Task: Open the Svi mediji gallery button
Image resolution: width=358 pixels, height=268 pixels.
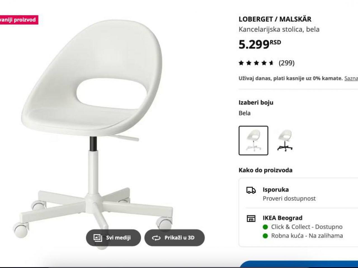Action: coord(113,238)
